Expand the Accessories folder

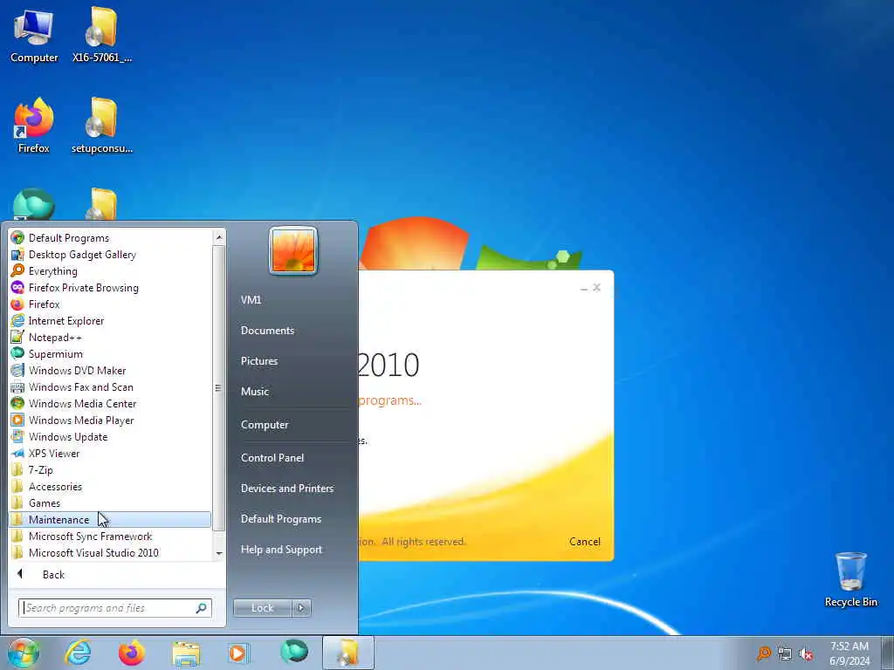coord(110,486)
